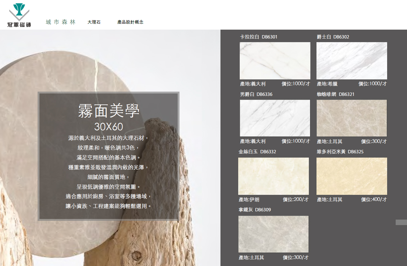Image resolution: width=407 pixels, height=266 pixels.
Task: Select the 男爵白 DB6336 tile thumbnail
Action: (275, 118)
